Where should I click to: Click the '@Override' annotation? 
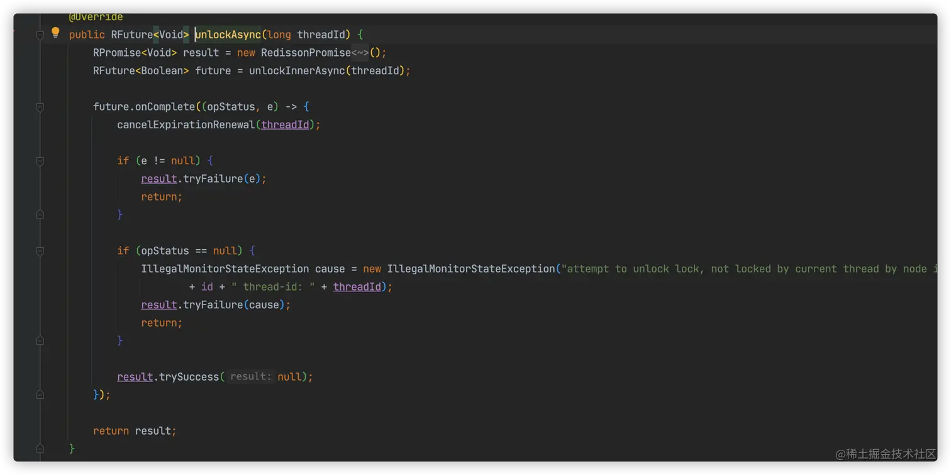click(96, 17)
